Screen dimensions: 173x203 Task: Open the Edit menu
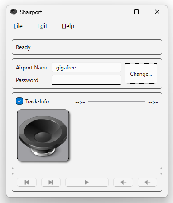(x=42, y=26)
